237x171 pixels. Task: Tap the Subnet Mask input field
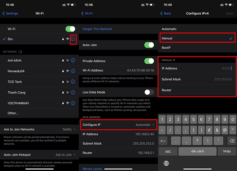(197, 79)
